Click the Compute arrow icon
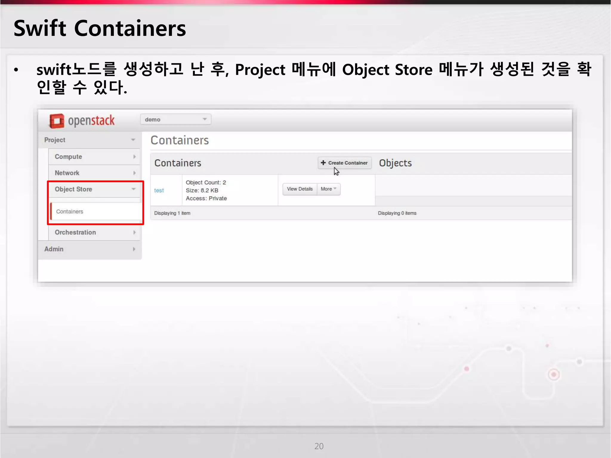This screenshot has height=458, width=611. pyautogui.click(x=134, y=157)
